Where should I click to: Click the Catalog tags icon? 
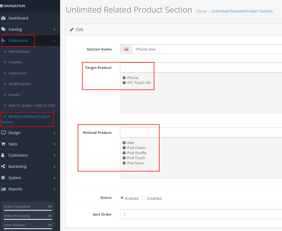[3, 29]
